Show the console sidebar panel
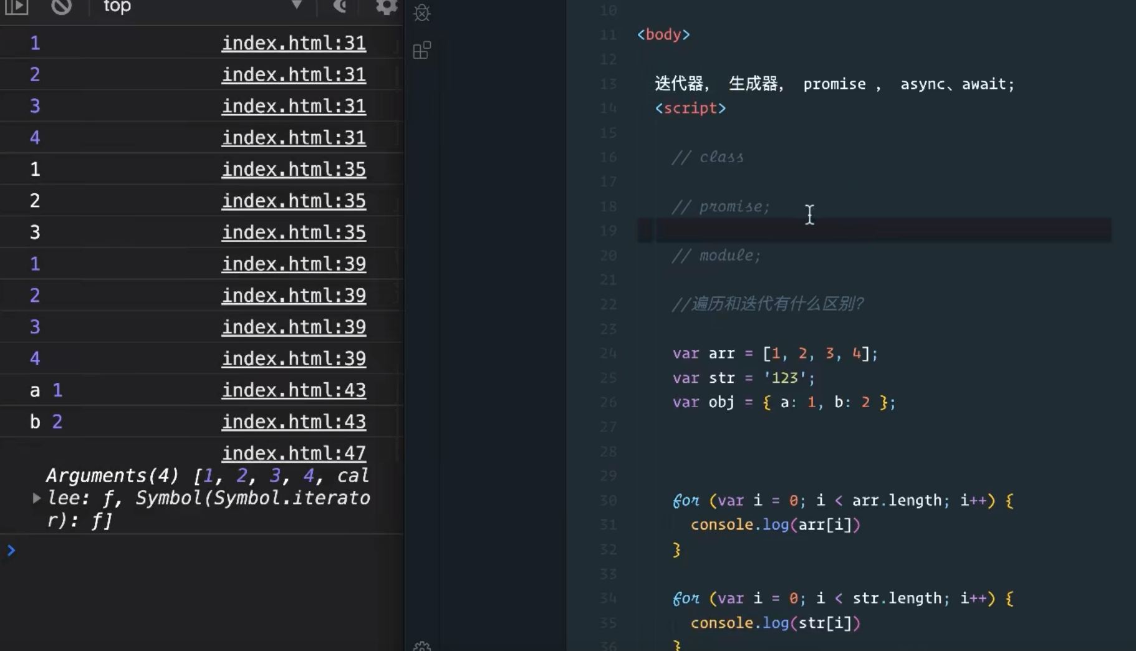1136x651 pixels. coord(17,7)
